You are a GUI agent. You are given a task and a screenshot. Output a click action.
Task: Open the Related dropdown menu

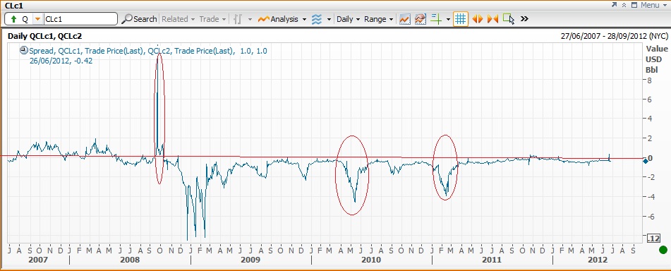178,19
